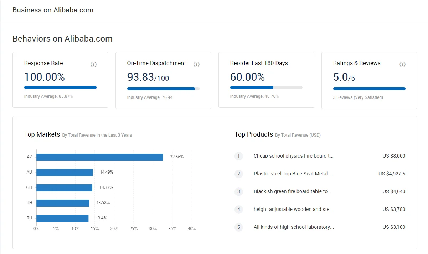Click the rank 1 product badge
The width and height of the screenshot is (428, 254).
coord(239,156)
